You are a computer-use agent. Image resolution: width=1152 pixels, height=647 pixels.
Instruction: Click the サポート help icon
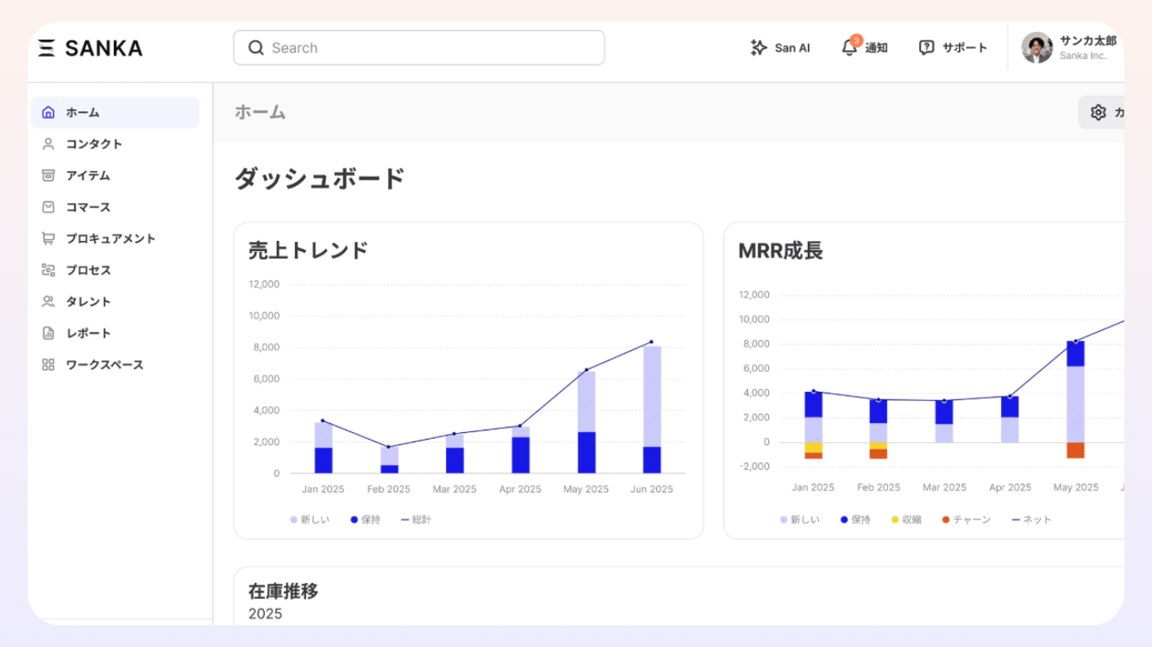926,48
